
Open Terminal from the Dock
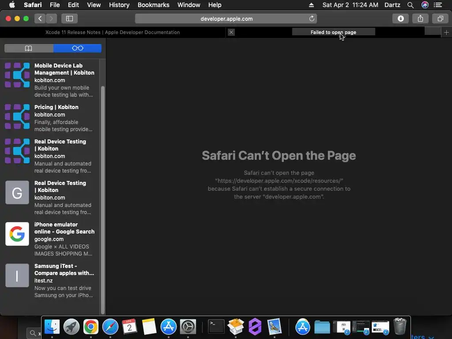click(216, 327)
